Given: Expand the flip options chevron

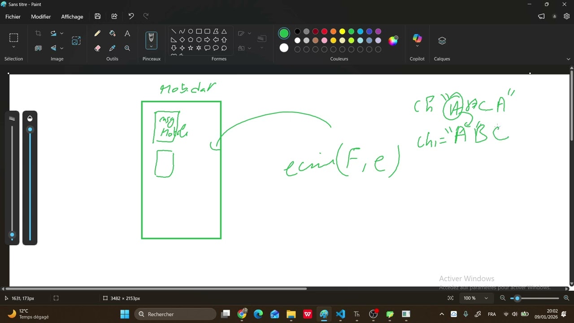Looking at the screenshot, I should pyautogui.click(x=61, y=48).
